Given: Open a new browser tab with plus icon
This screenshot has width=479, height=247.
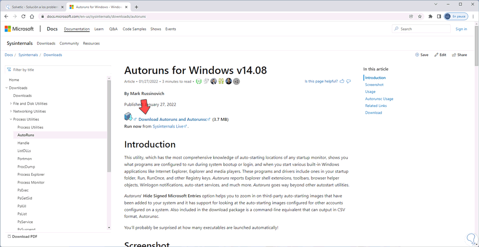Looking at the screenshot, I should tap(136, 7).
